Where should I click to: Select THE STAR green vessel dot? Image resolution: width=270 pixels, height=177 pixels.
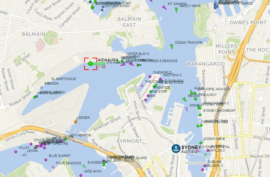pos(151,92)
